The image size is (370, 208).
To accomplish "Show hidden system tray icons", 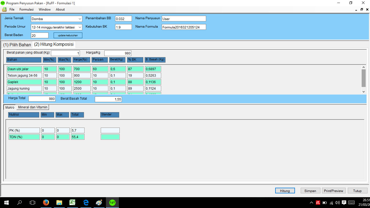I will tap(311, 202).
